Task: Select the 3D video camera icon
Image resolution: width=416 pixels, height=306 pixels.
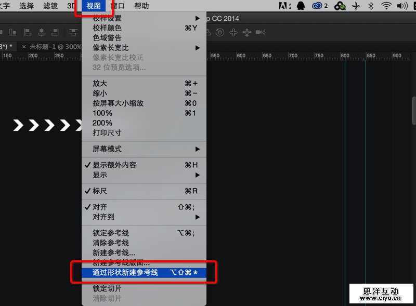Action: click(260, 33)
